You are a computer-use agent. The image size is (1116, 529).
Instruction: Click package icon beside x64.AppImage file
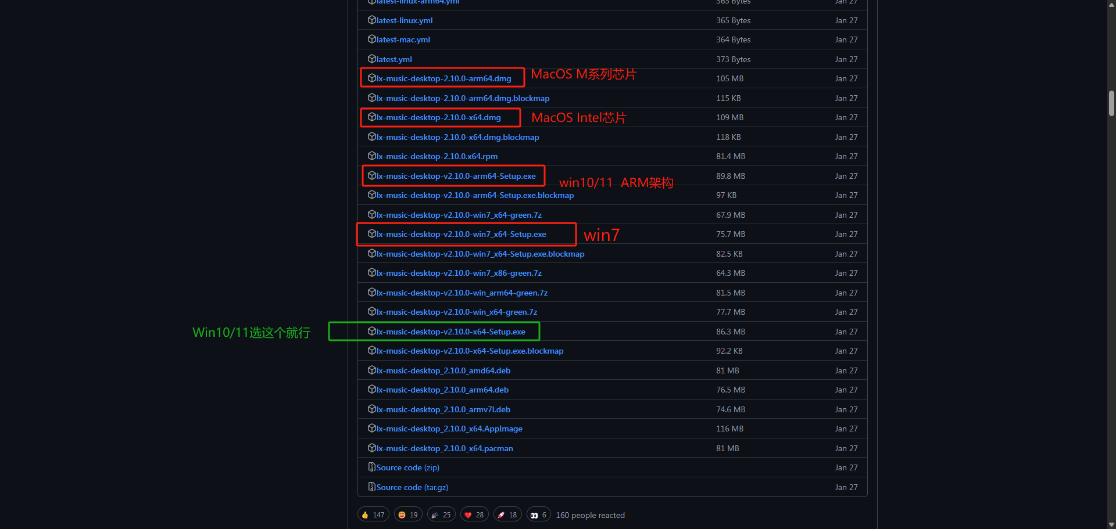(x=372, y=429)
